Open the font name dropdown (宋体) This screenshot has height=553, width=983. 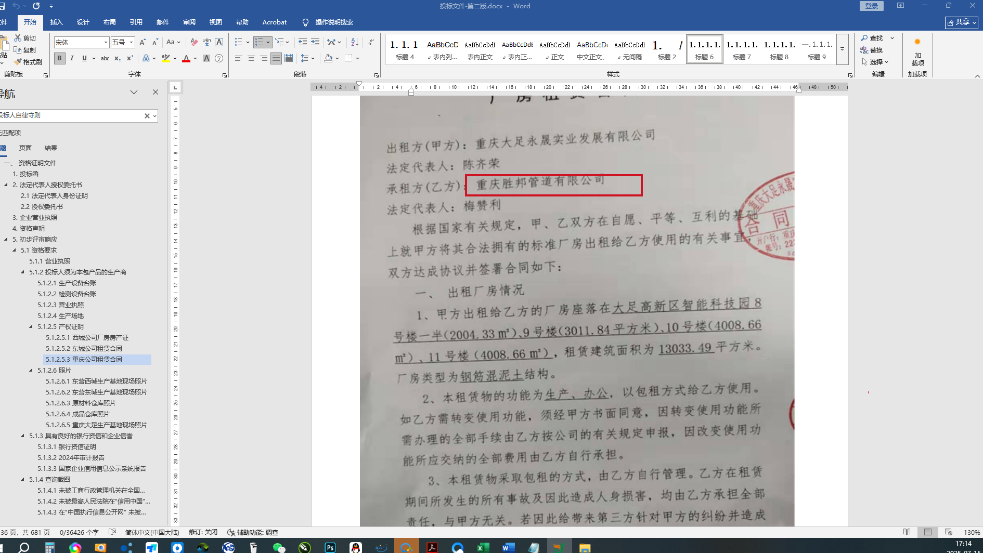pos(106,42)
